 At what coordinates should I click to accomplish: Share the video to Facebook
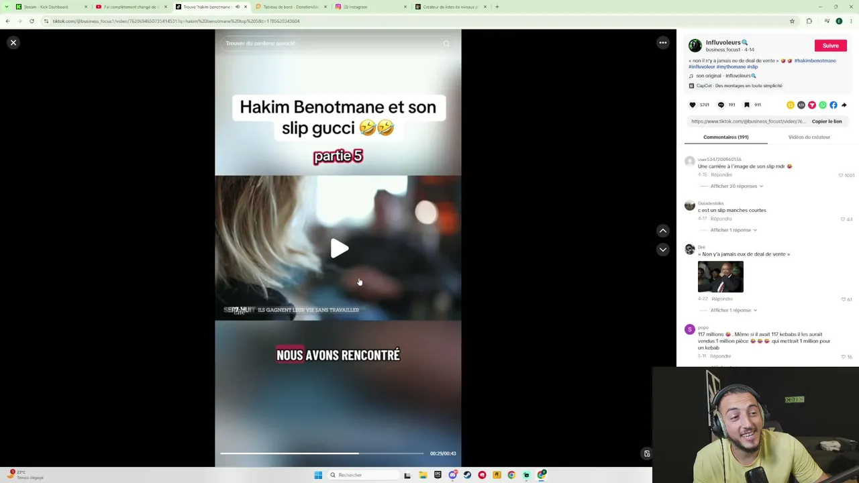(x=833, y=105)
